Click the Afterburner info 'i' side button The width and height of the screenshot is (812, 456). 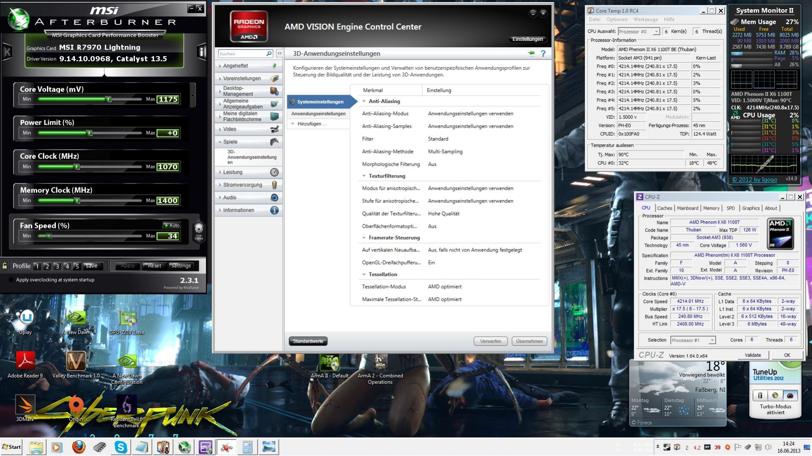201,52
